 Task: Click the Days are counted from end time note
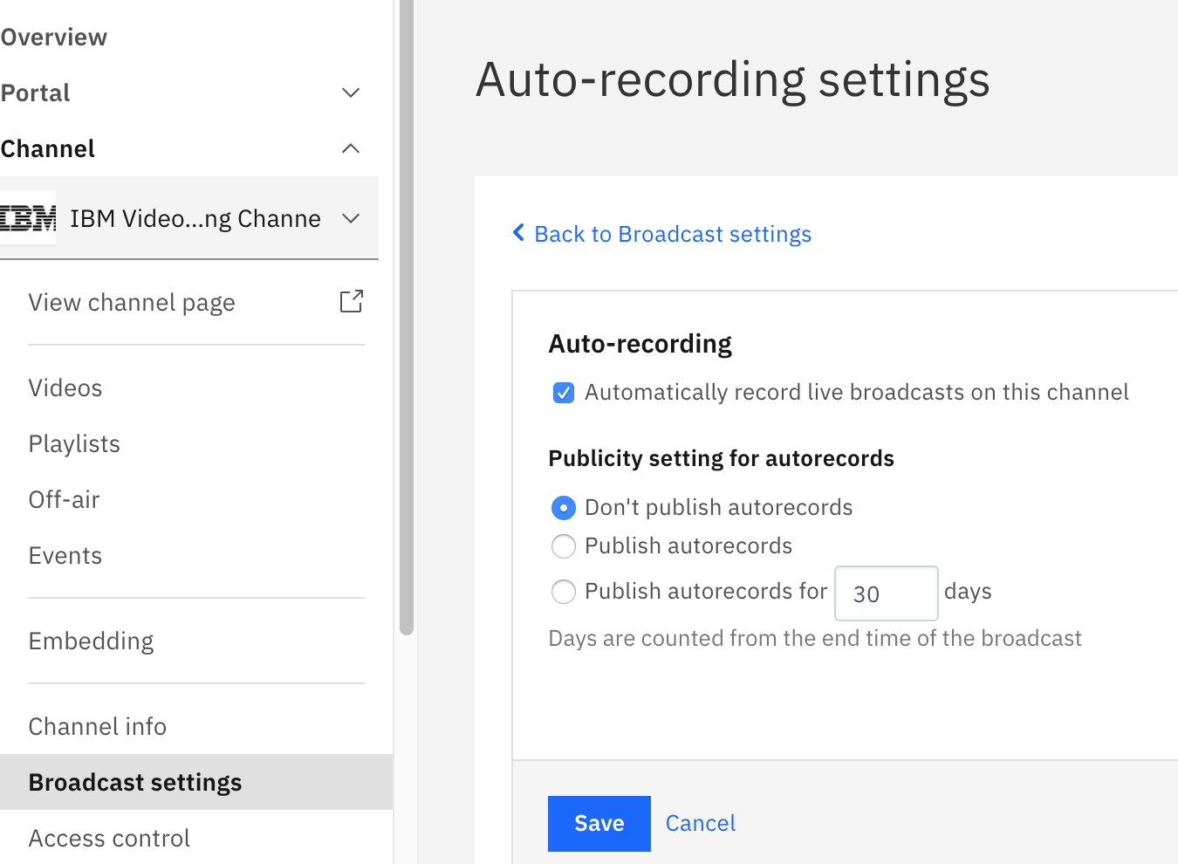(815, 638)
